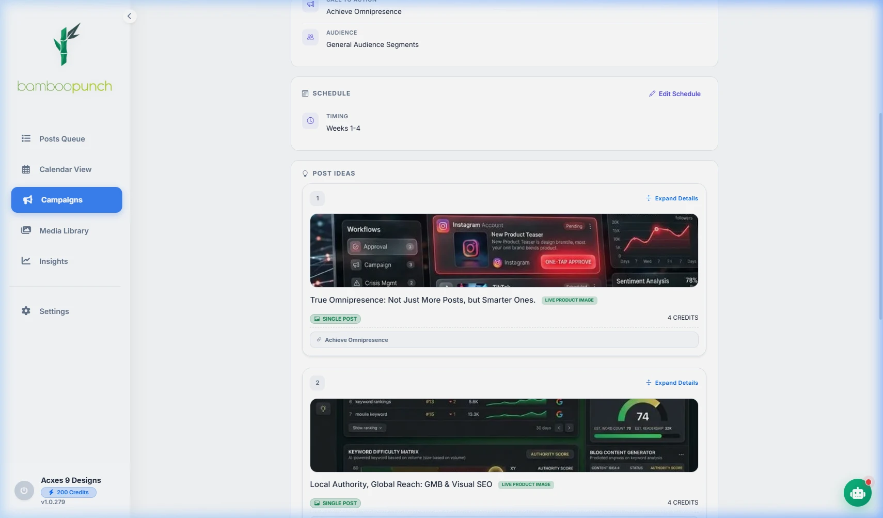Click the 4 CREDITS label on post 2
Screen dimensions: 883x518
click(x=683, y=503)
